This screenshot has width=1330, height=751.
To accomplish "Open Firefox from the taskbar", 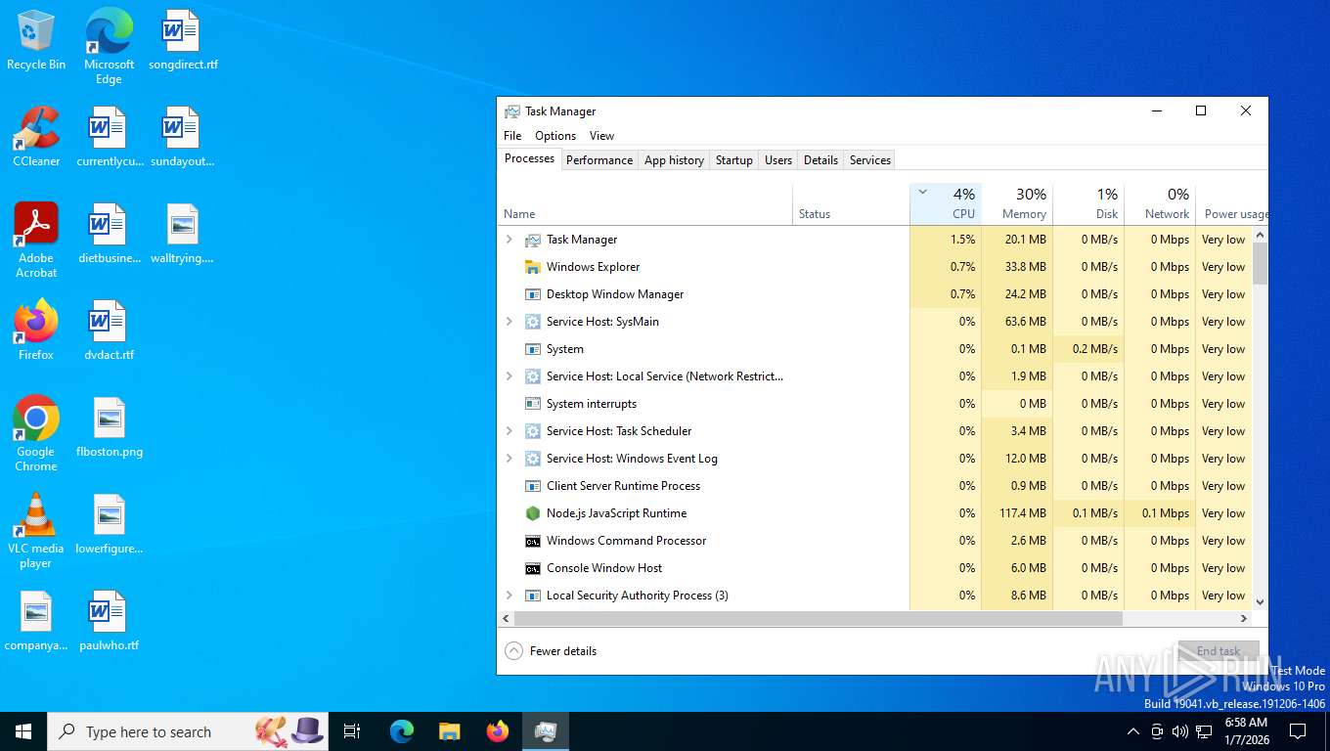I will click(498, 731).
